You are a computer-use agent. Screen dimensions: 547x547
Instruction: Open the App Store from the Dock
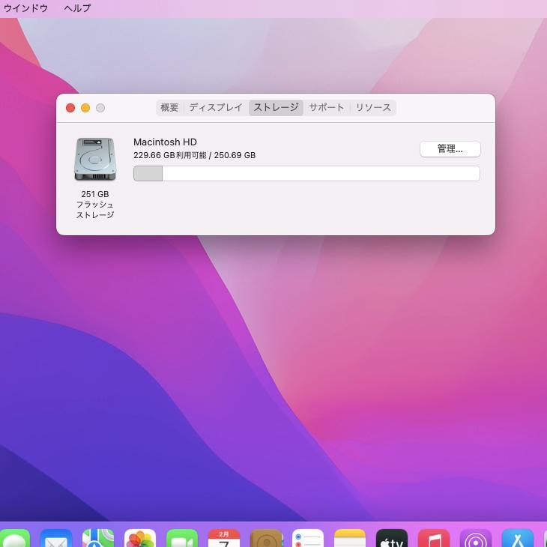tap(518, 538)
